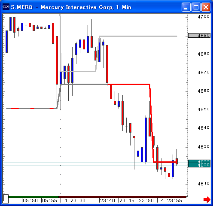Click the green session bar segment
Image resolution: width=213 pixels, height=206 pixels.
pos(33,197)
